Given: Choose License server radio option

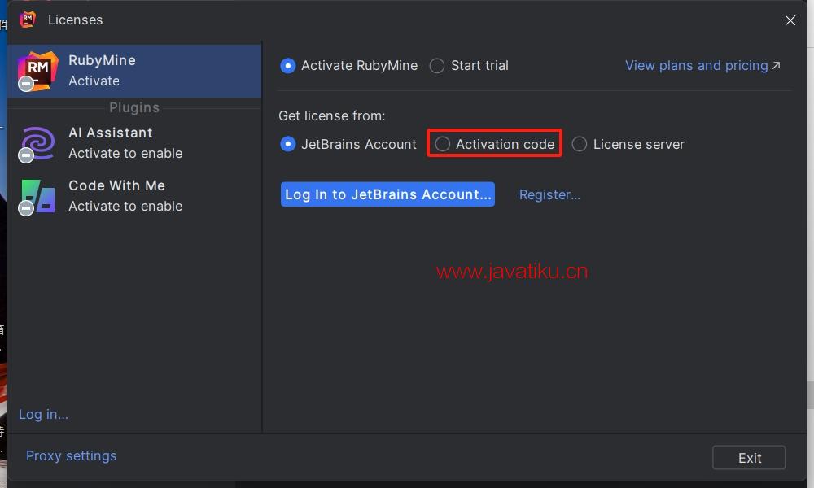Looking at the screenshot, I should (x=580, y=144).
